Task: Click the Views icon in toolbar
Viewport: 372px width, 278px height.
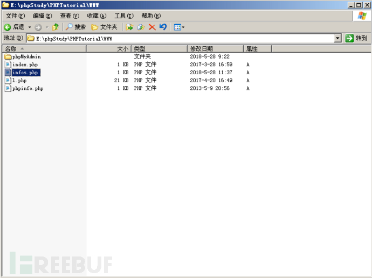Action: [x=177, y=27]
